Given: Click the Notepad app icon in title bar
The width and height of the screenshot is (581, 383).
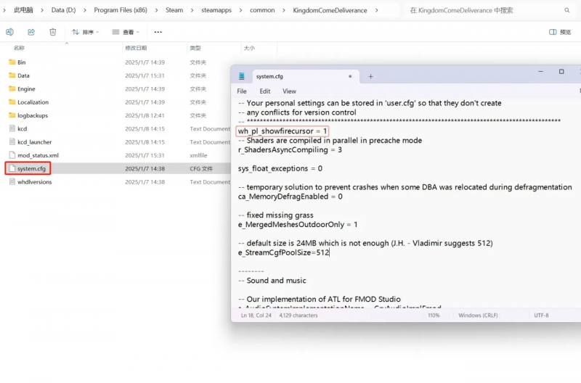Looking at the screenshot, I should point(242,76).
